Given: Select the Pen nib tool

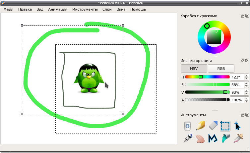Looking at the screenshot, I should pos(188,138).
